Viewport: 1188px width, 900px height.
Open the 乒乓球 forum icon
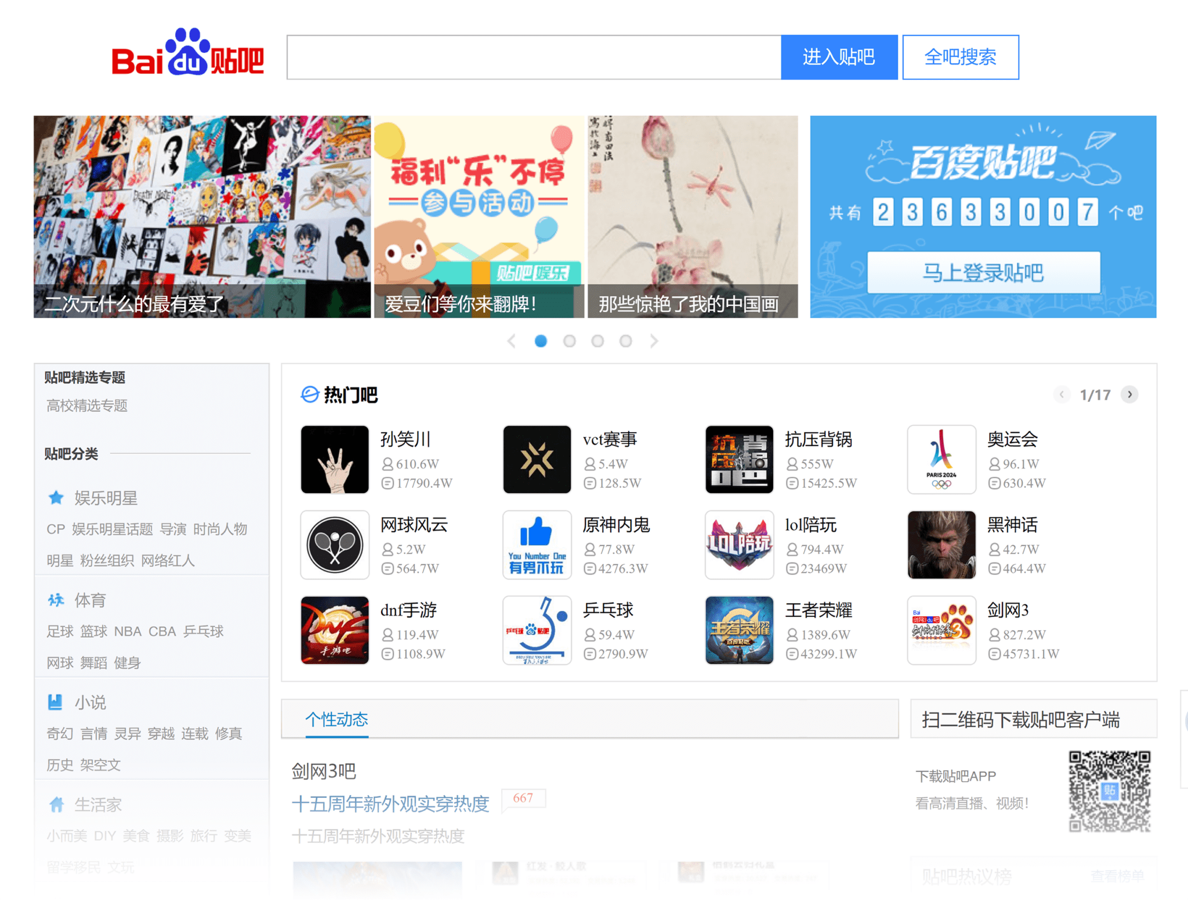(x=537, y=630)
